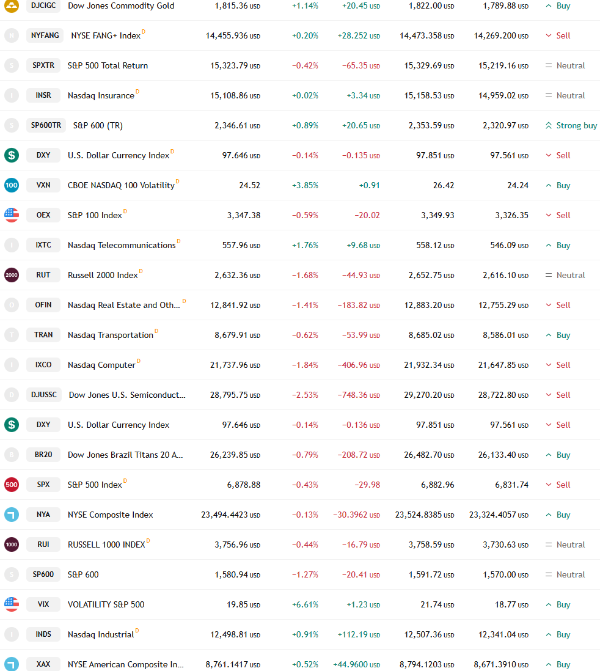Click the RUT 2000 logo icon
The image size is (600, 671).
click(x=12, y=275)
